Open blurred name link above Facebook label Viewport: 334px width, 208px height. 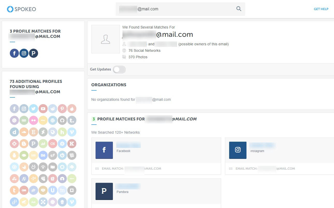pos(128,145)
